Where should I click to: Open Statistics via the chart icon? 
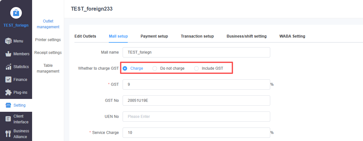pos(8,67)
